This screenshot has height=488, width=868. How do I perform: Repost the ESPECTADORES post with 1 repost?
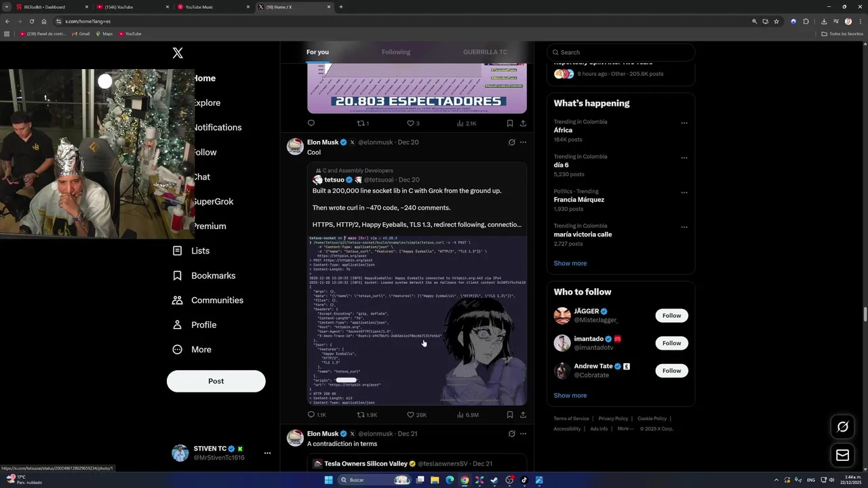point(363,123)
